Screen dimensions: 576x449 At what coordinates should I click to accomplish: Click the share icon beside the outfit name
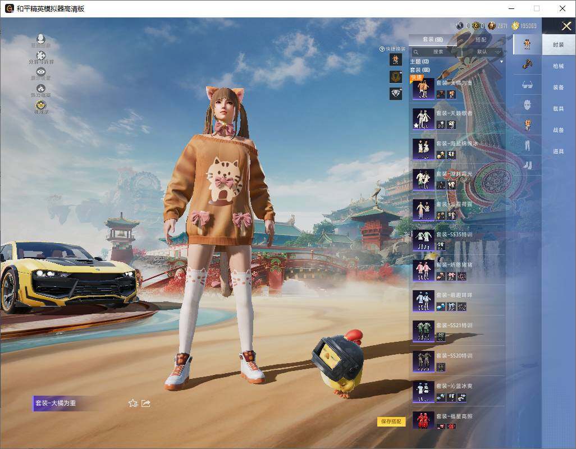(x=145, y=403)
